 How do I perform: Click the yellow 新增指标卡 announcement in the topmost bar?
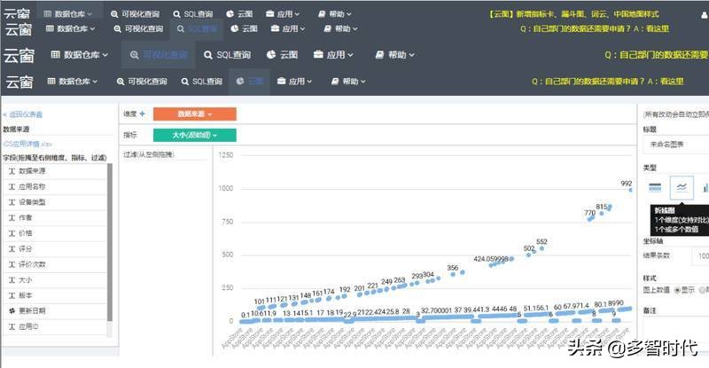(x=573, y=14)
